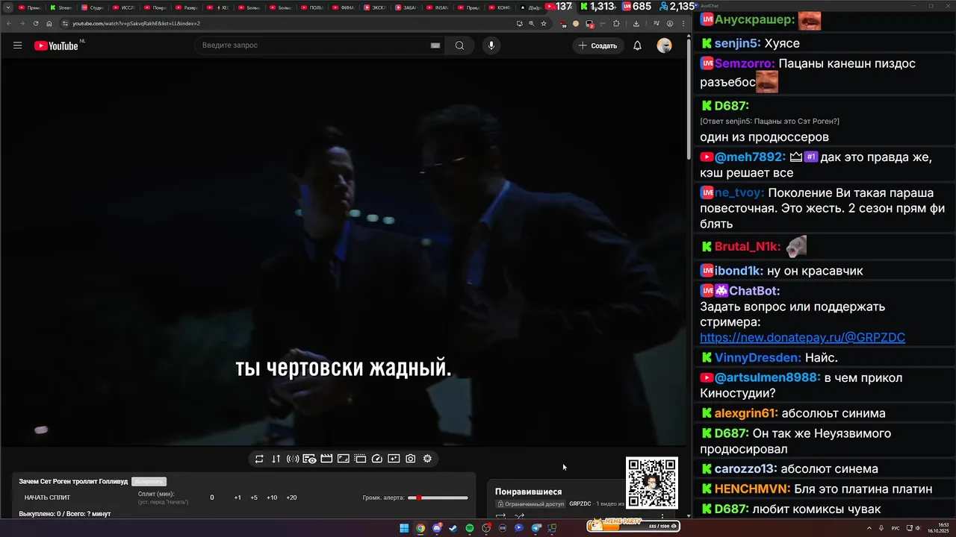Click the Копировать copy button
This screenshot has width=956, height=537.
149,482
